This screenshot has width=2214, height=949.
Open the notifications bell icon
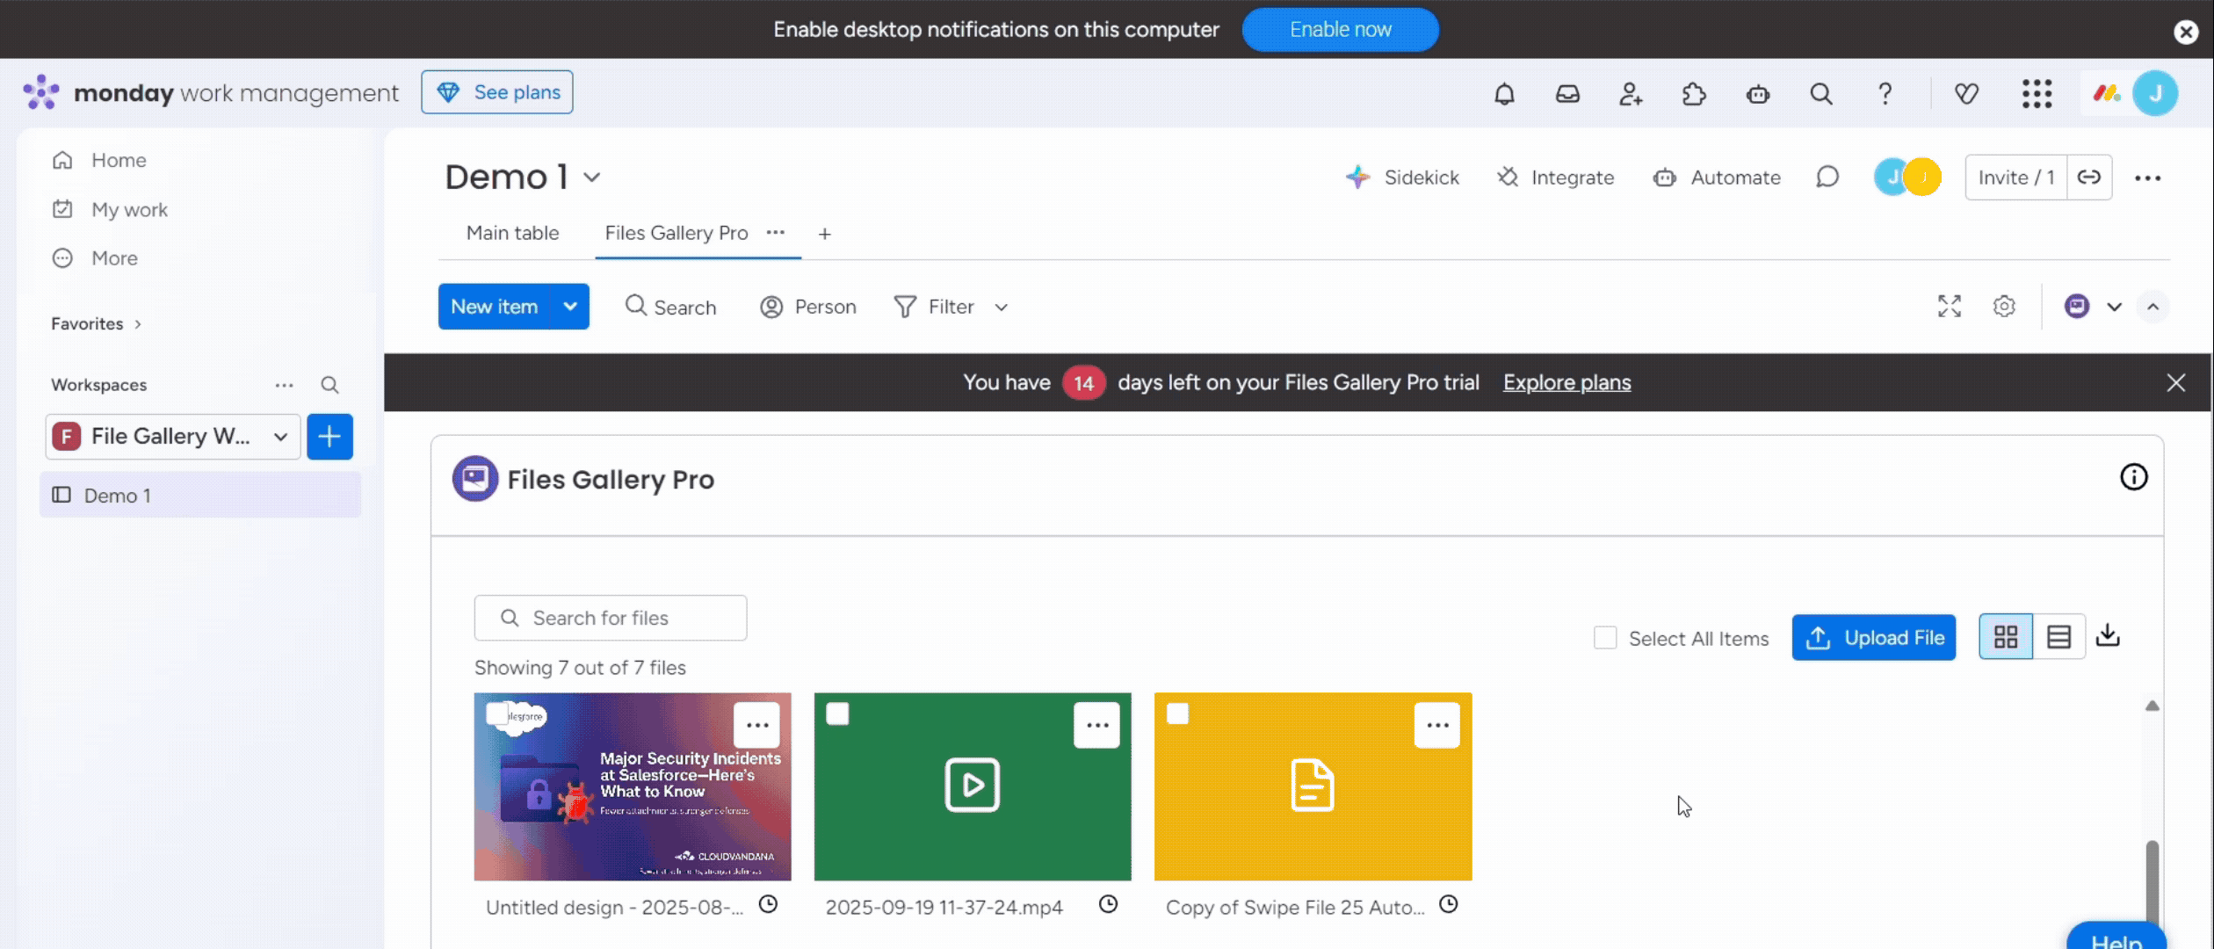pyautogui.click(x=1504, y=94)
